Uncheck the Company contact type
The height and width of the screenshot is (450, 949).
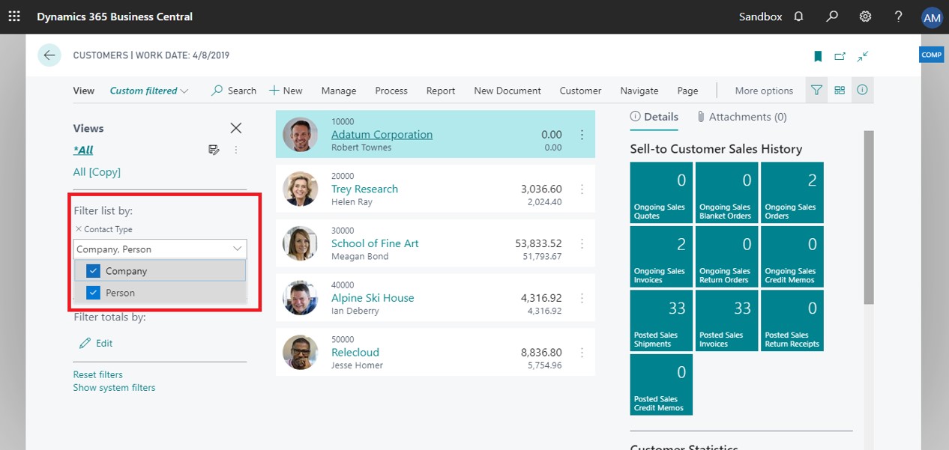click(x=93, y=271)
